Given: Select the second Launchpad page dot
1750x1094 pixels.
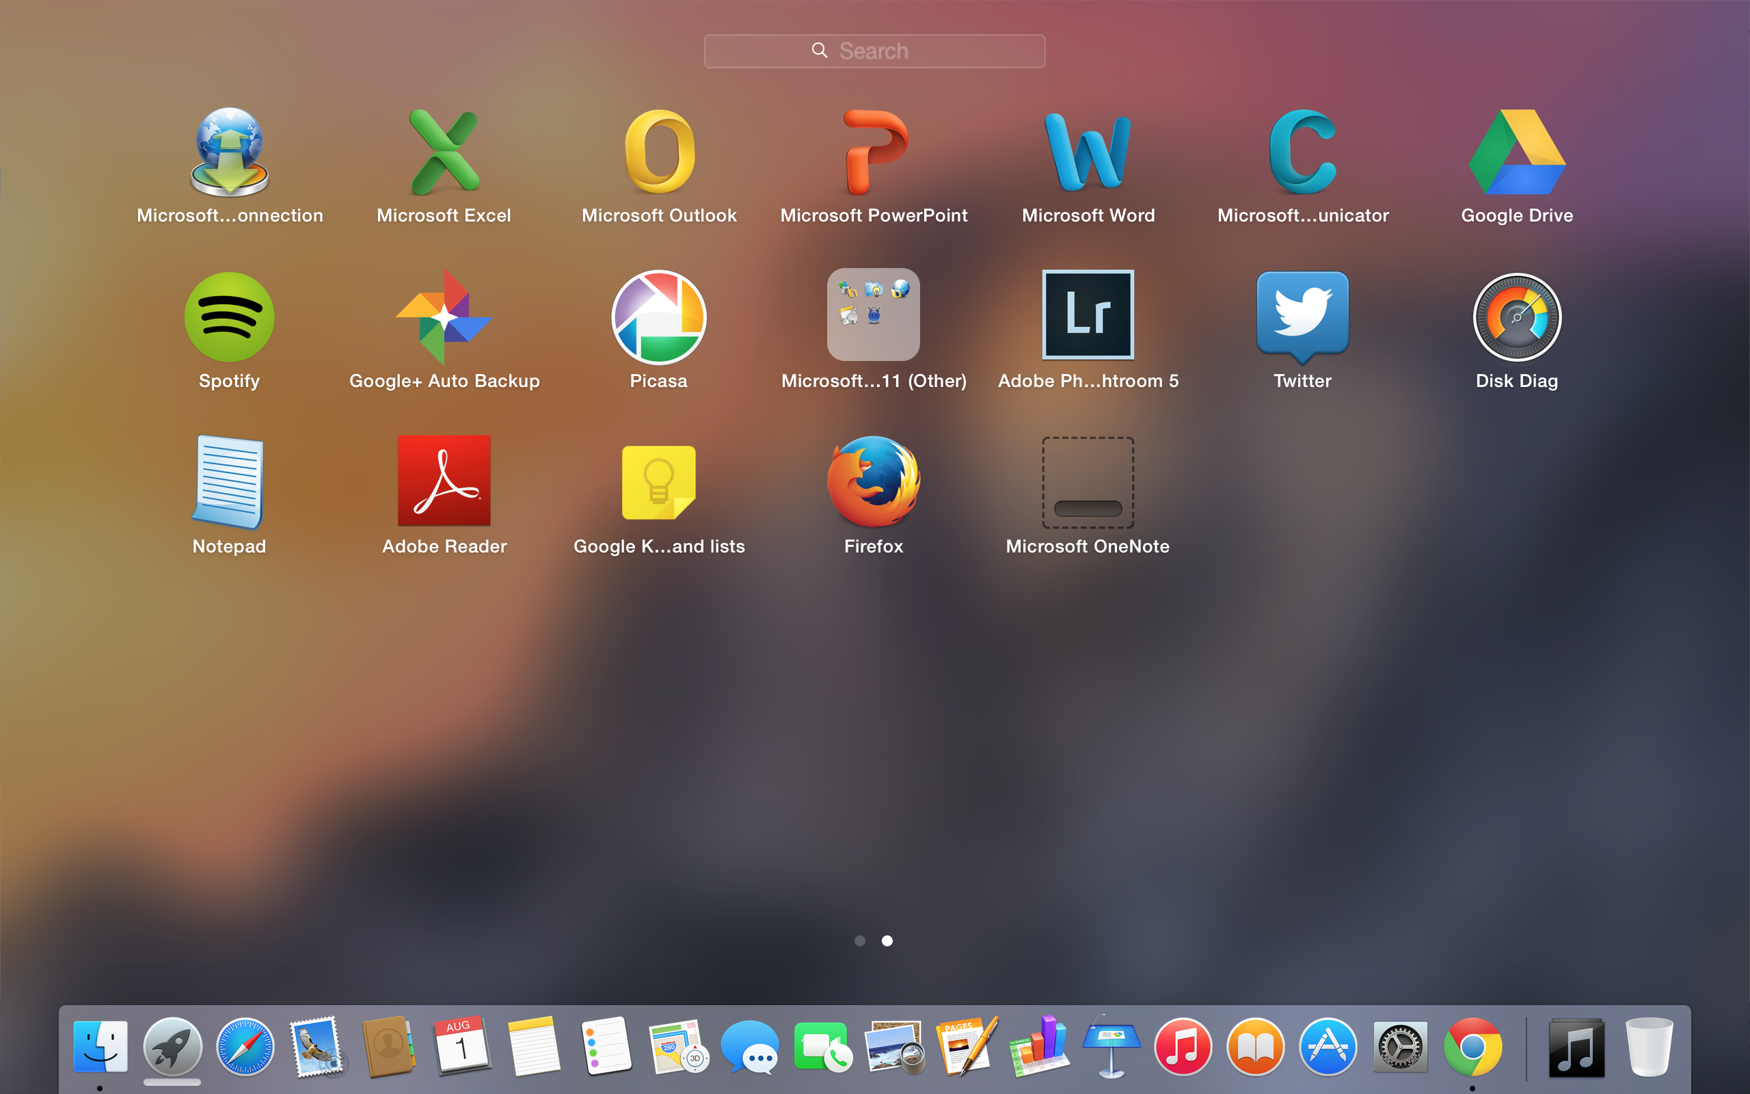Looking at the screenshot, I should [x=887, y=941].
